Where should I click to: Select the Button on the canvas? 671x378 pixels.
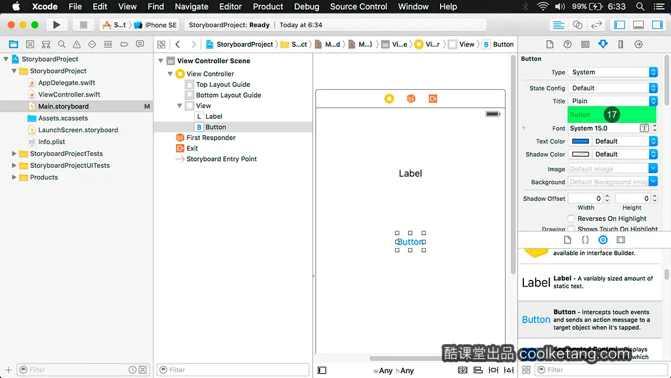point(410,242)
